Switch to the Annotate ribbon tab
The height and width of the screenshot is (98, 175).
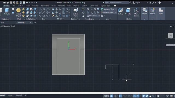click(x=61, y=6)
